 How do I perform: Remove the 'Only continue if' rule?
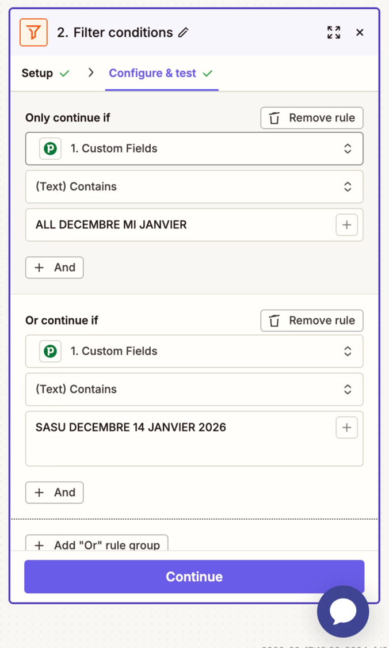(312, 118)
